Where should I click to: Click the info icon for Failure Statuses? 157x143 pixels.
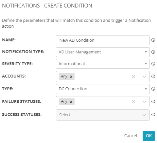point(153,102)
